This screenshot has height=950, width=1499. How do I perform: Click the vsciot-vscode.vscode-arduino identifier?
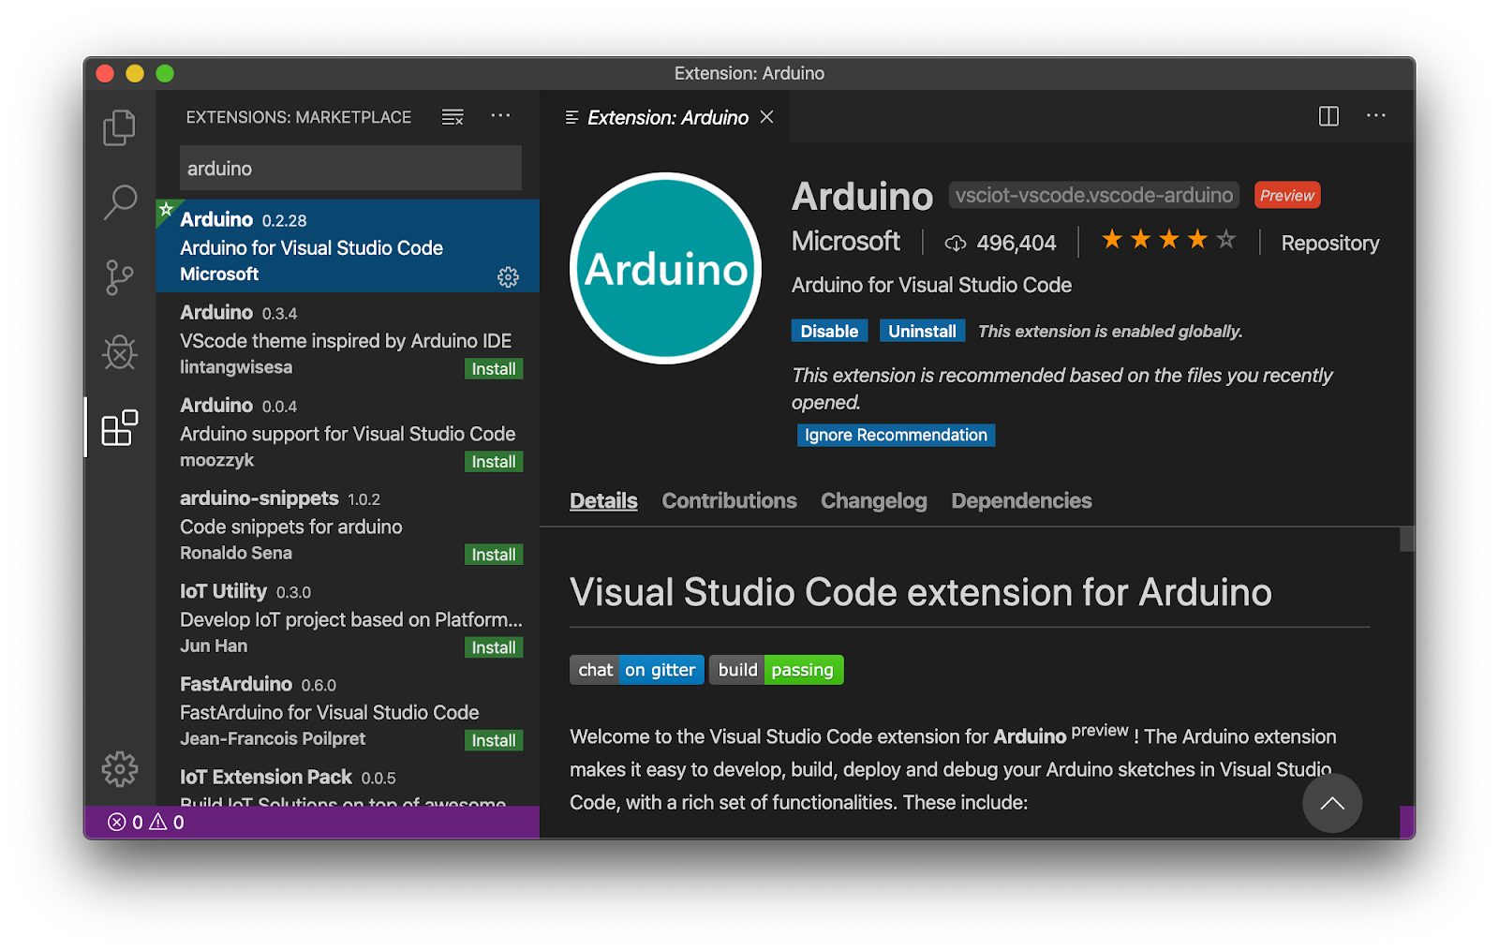pyautogui.click(x=1093, y=195)
